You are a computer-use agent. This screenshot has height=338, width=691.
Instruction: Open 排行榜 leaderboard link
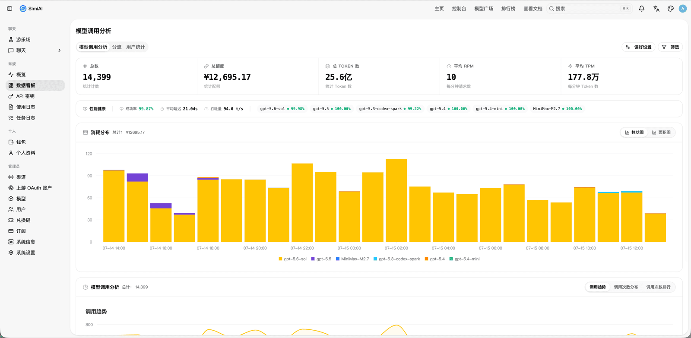(x=508, y=9)
